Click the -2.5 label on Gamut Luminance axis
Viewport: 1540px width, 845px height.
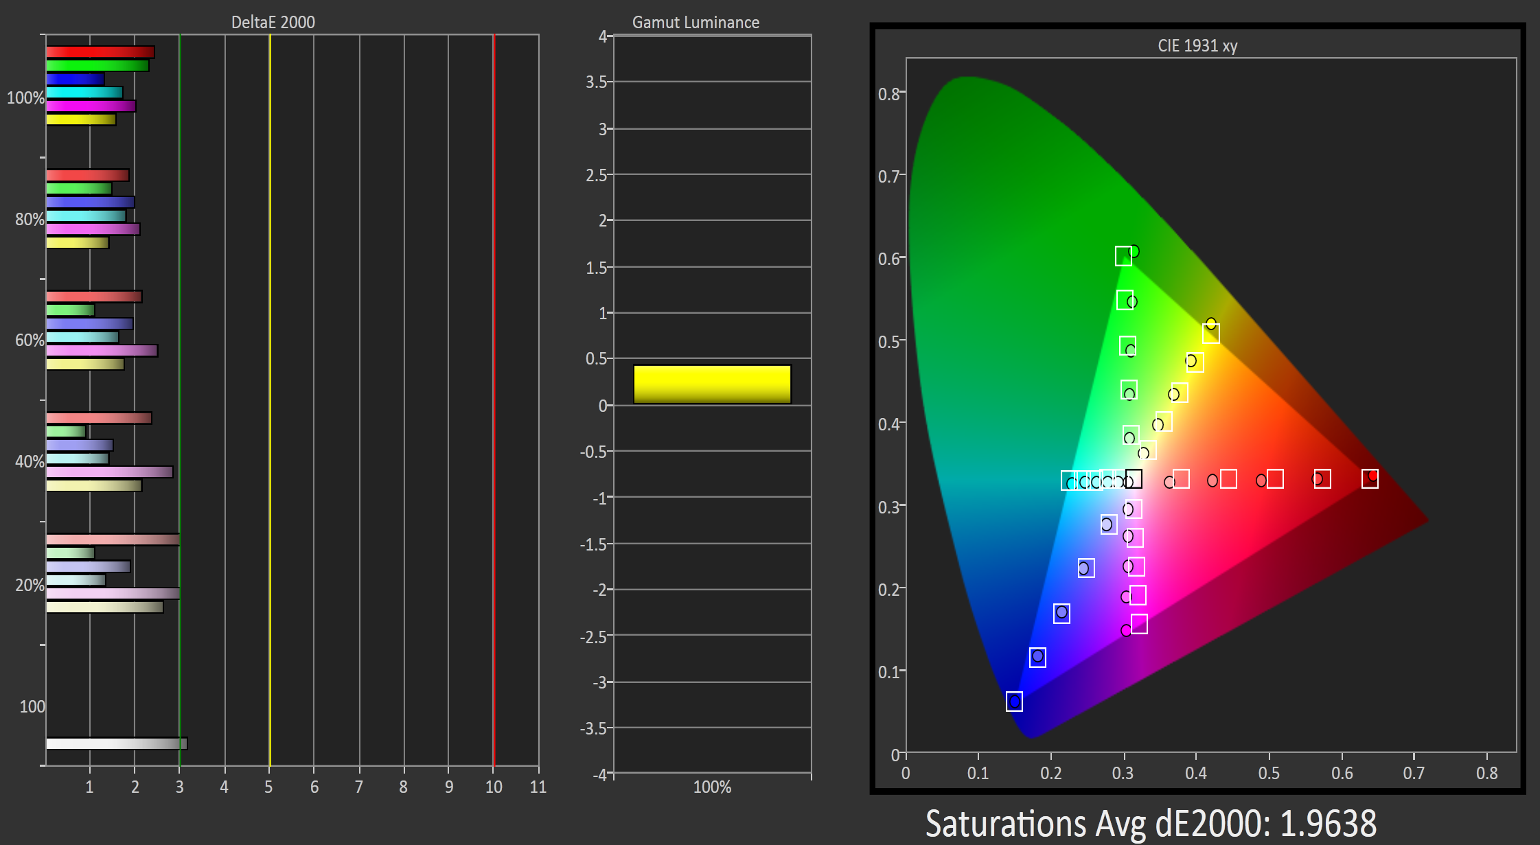[594, 637]
